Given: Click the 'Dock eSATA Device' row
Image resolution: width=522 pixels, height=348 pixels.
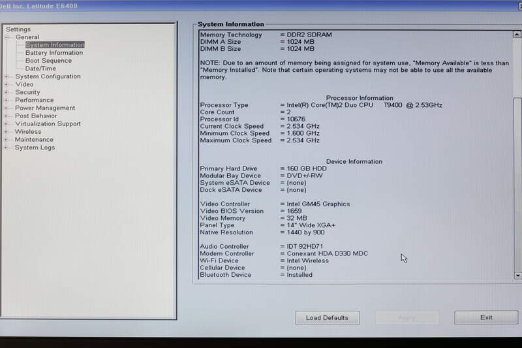Looking at the screenshot, I should [253, 190].
